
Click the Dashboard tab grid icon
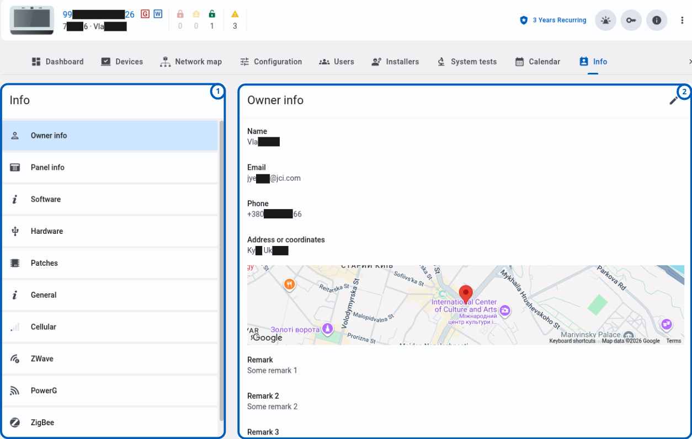(36, 62)
